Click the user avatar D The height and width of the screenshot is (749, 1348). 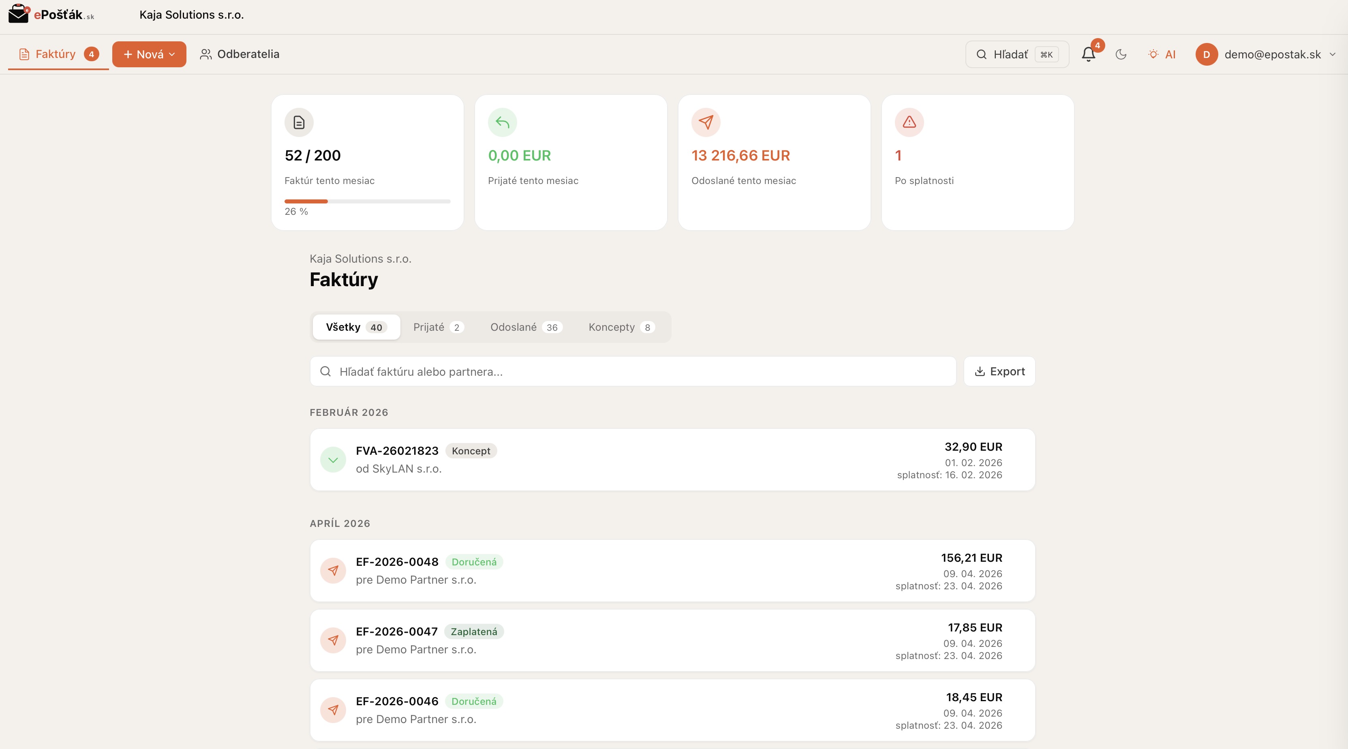[1206, 54]
